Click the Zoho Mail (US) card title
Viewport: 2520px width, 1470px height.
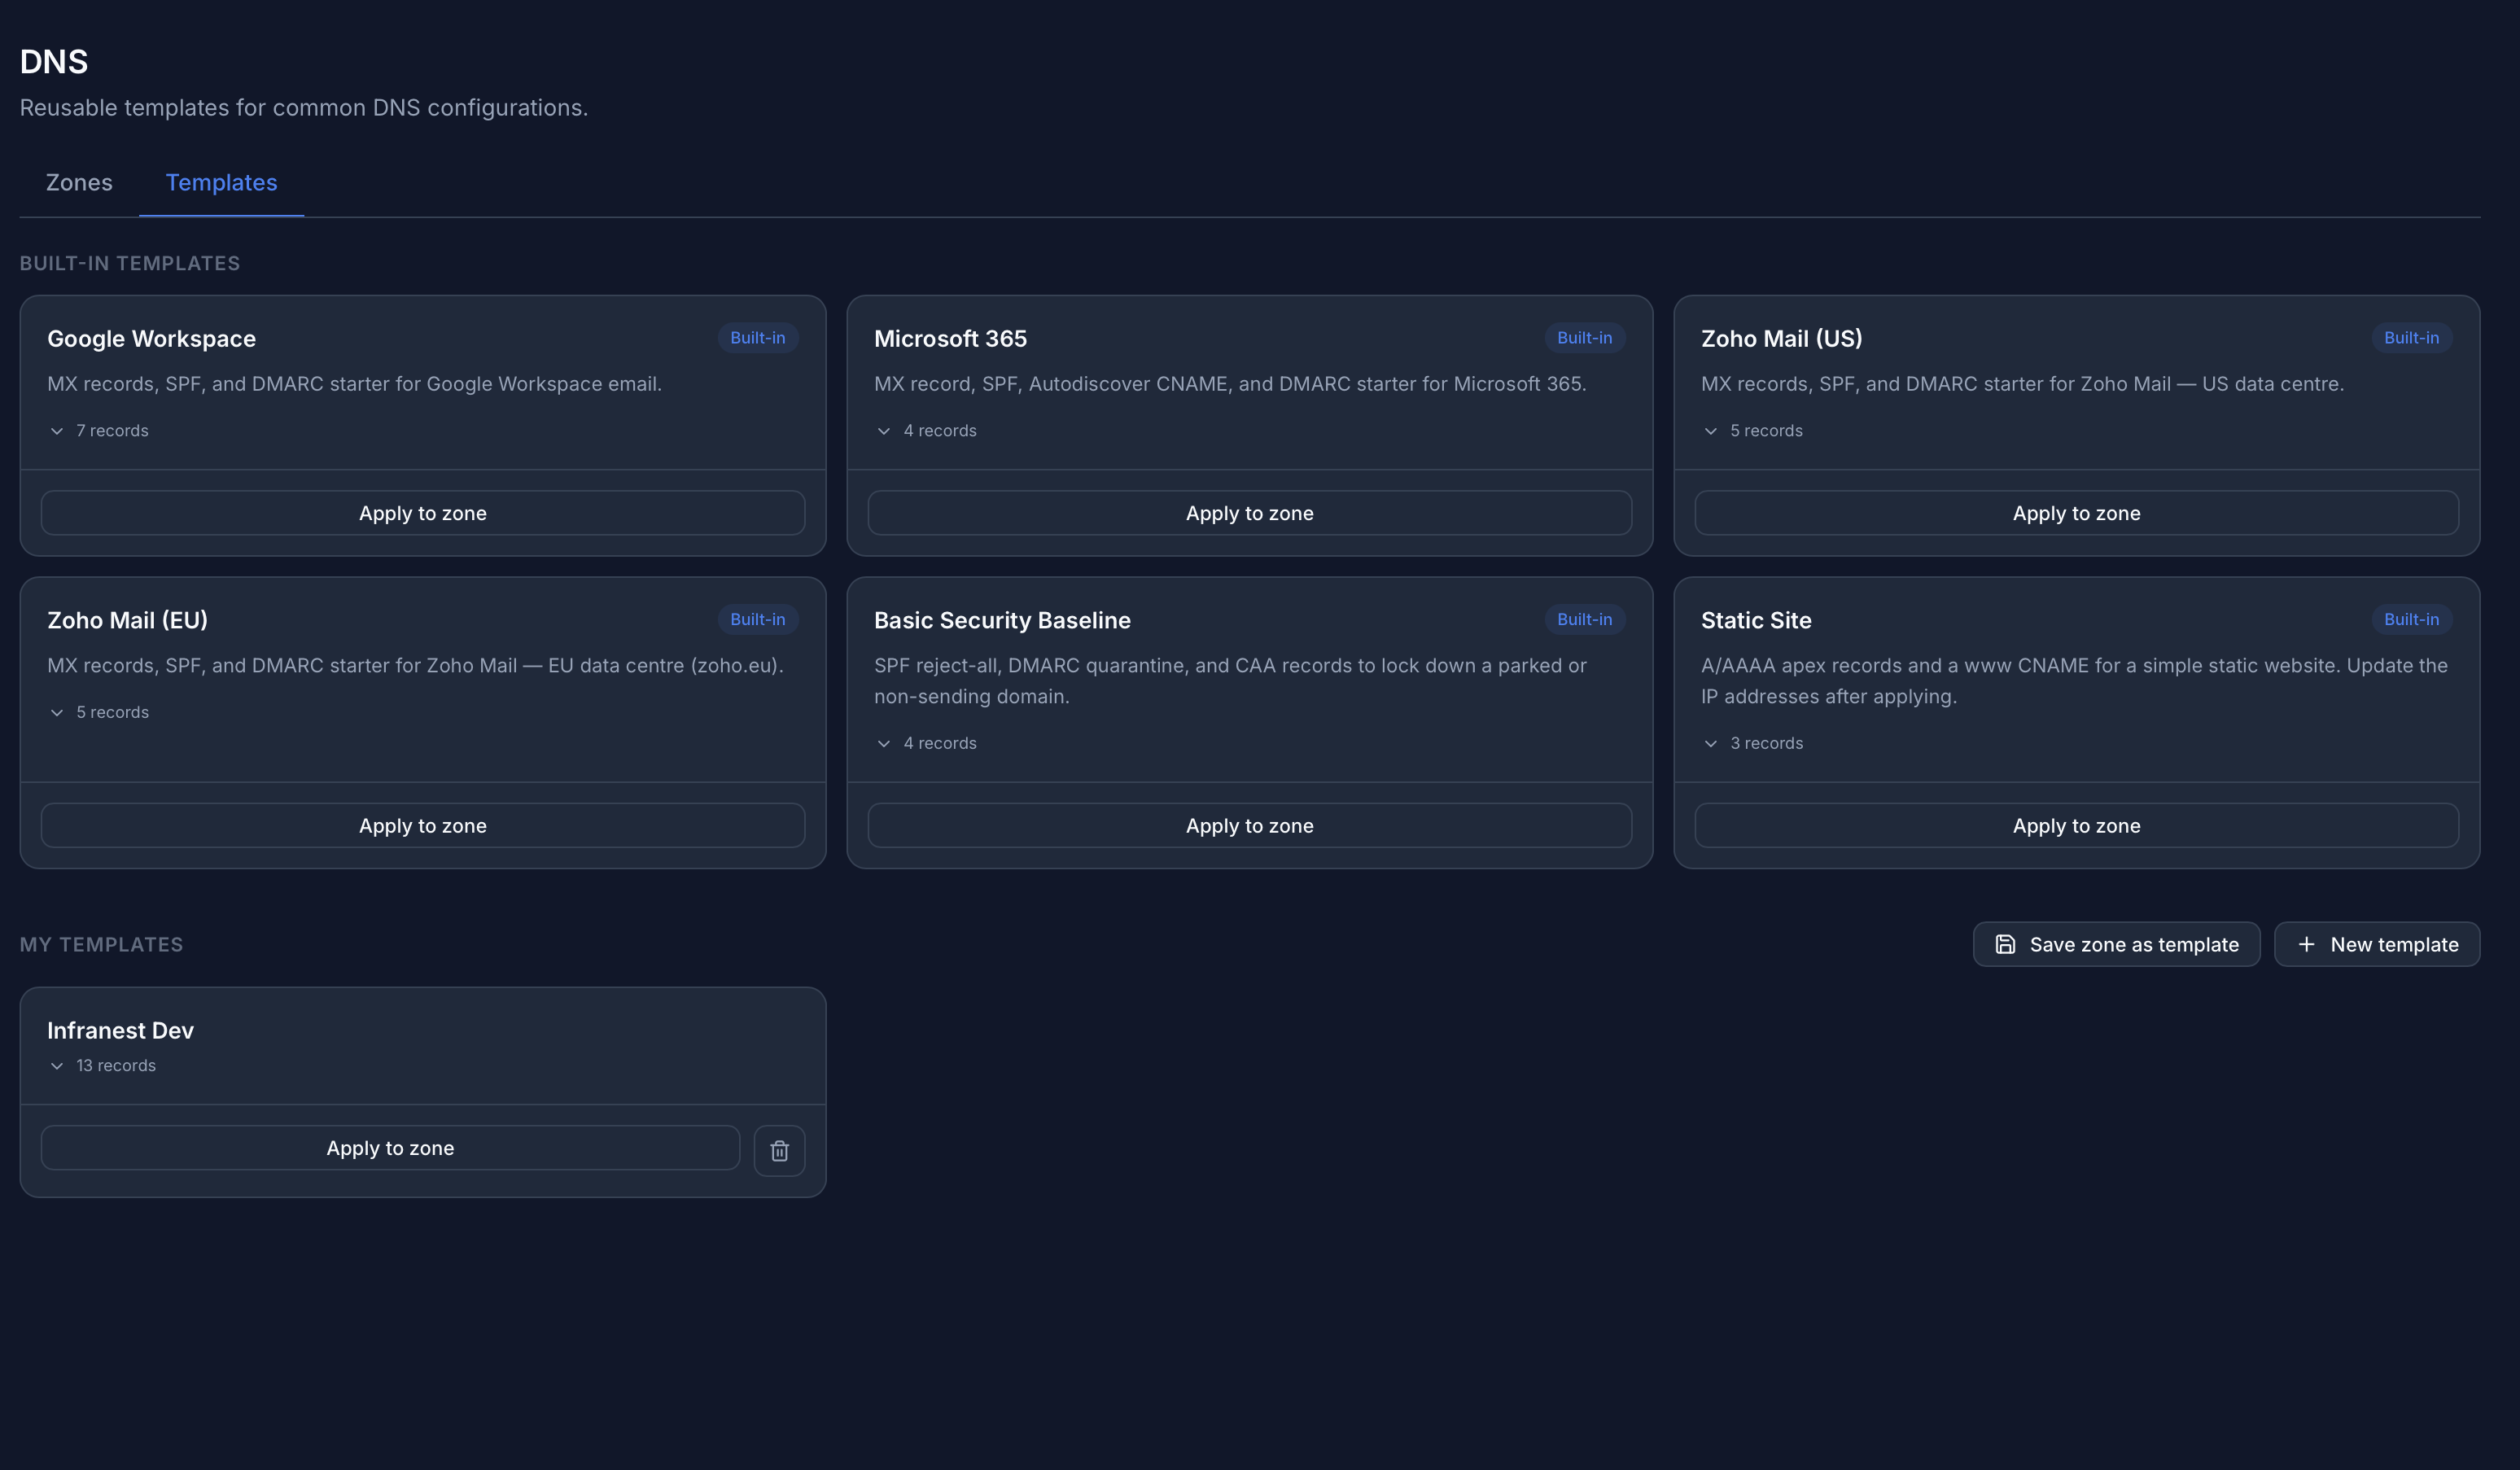1781,339
